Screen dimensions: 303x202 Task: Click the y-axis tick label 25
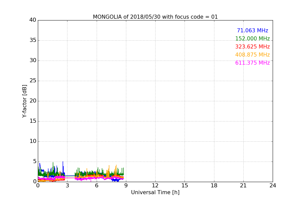coord(33,81)
